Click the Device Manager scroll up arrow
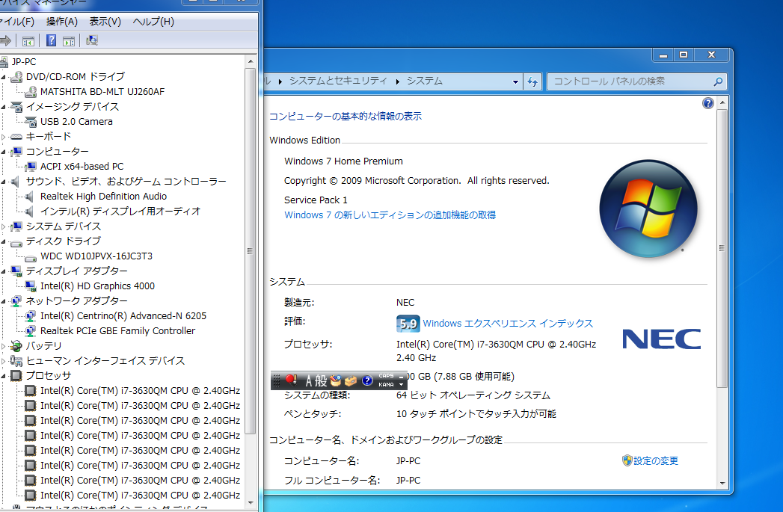The width and height of the screenshot is (783, 512). [x=251, y=61]
